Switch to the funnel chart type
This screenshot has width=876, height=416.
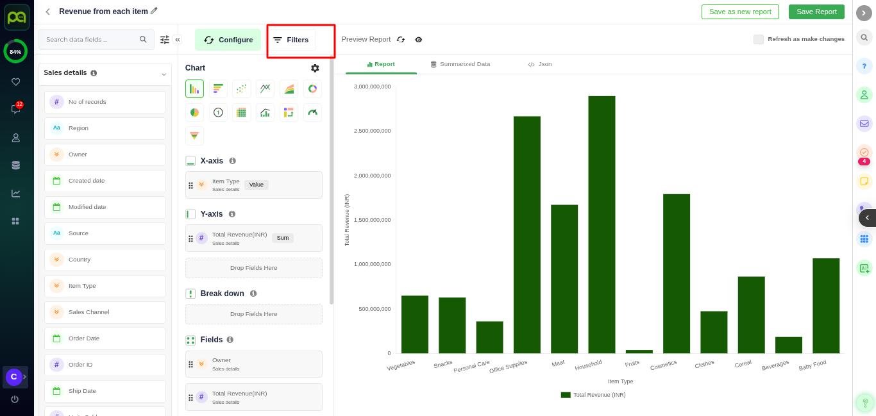coord(194,136)
